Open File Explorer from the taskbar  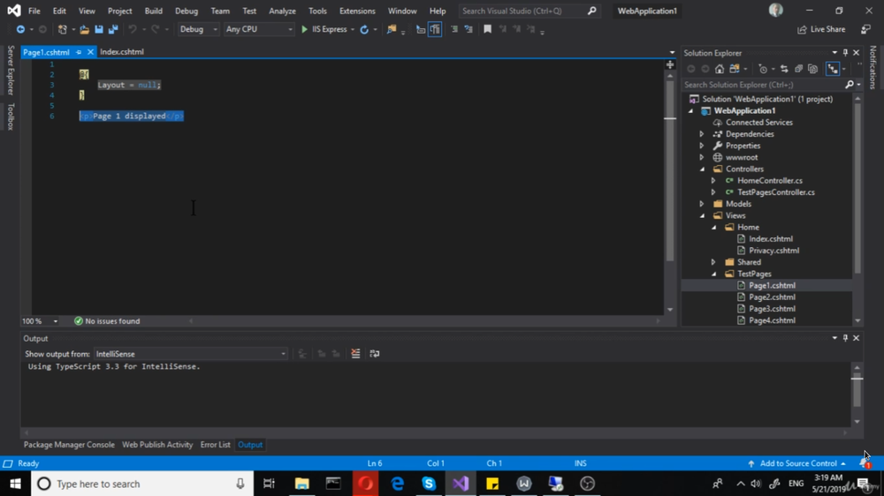(302, 484)
